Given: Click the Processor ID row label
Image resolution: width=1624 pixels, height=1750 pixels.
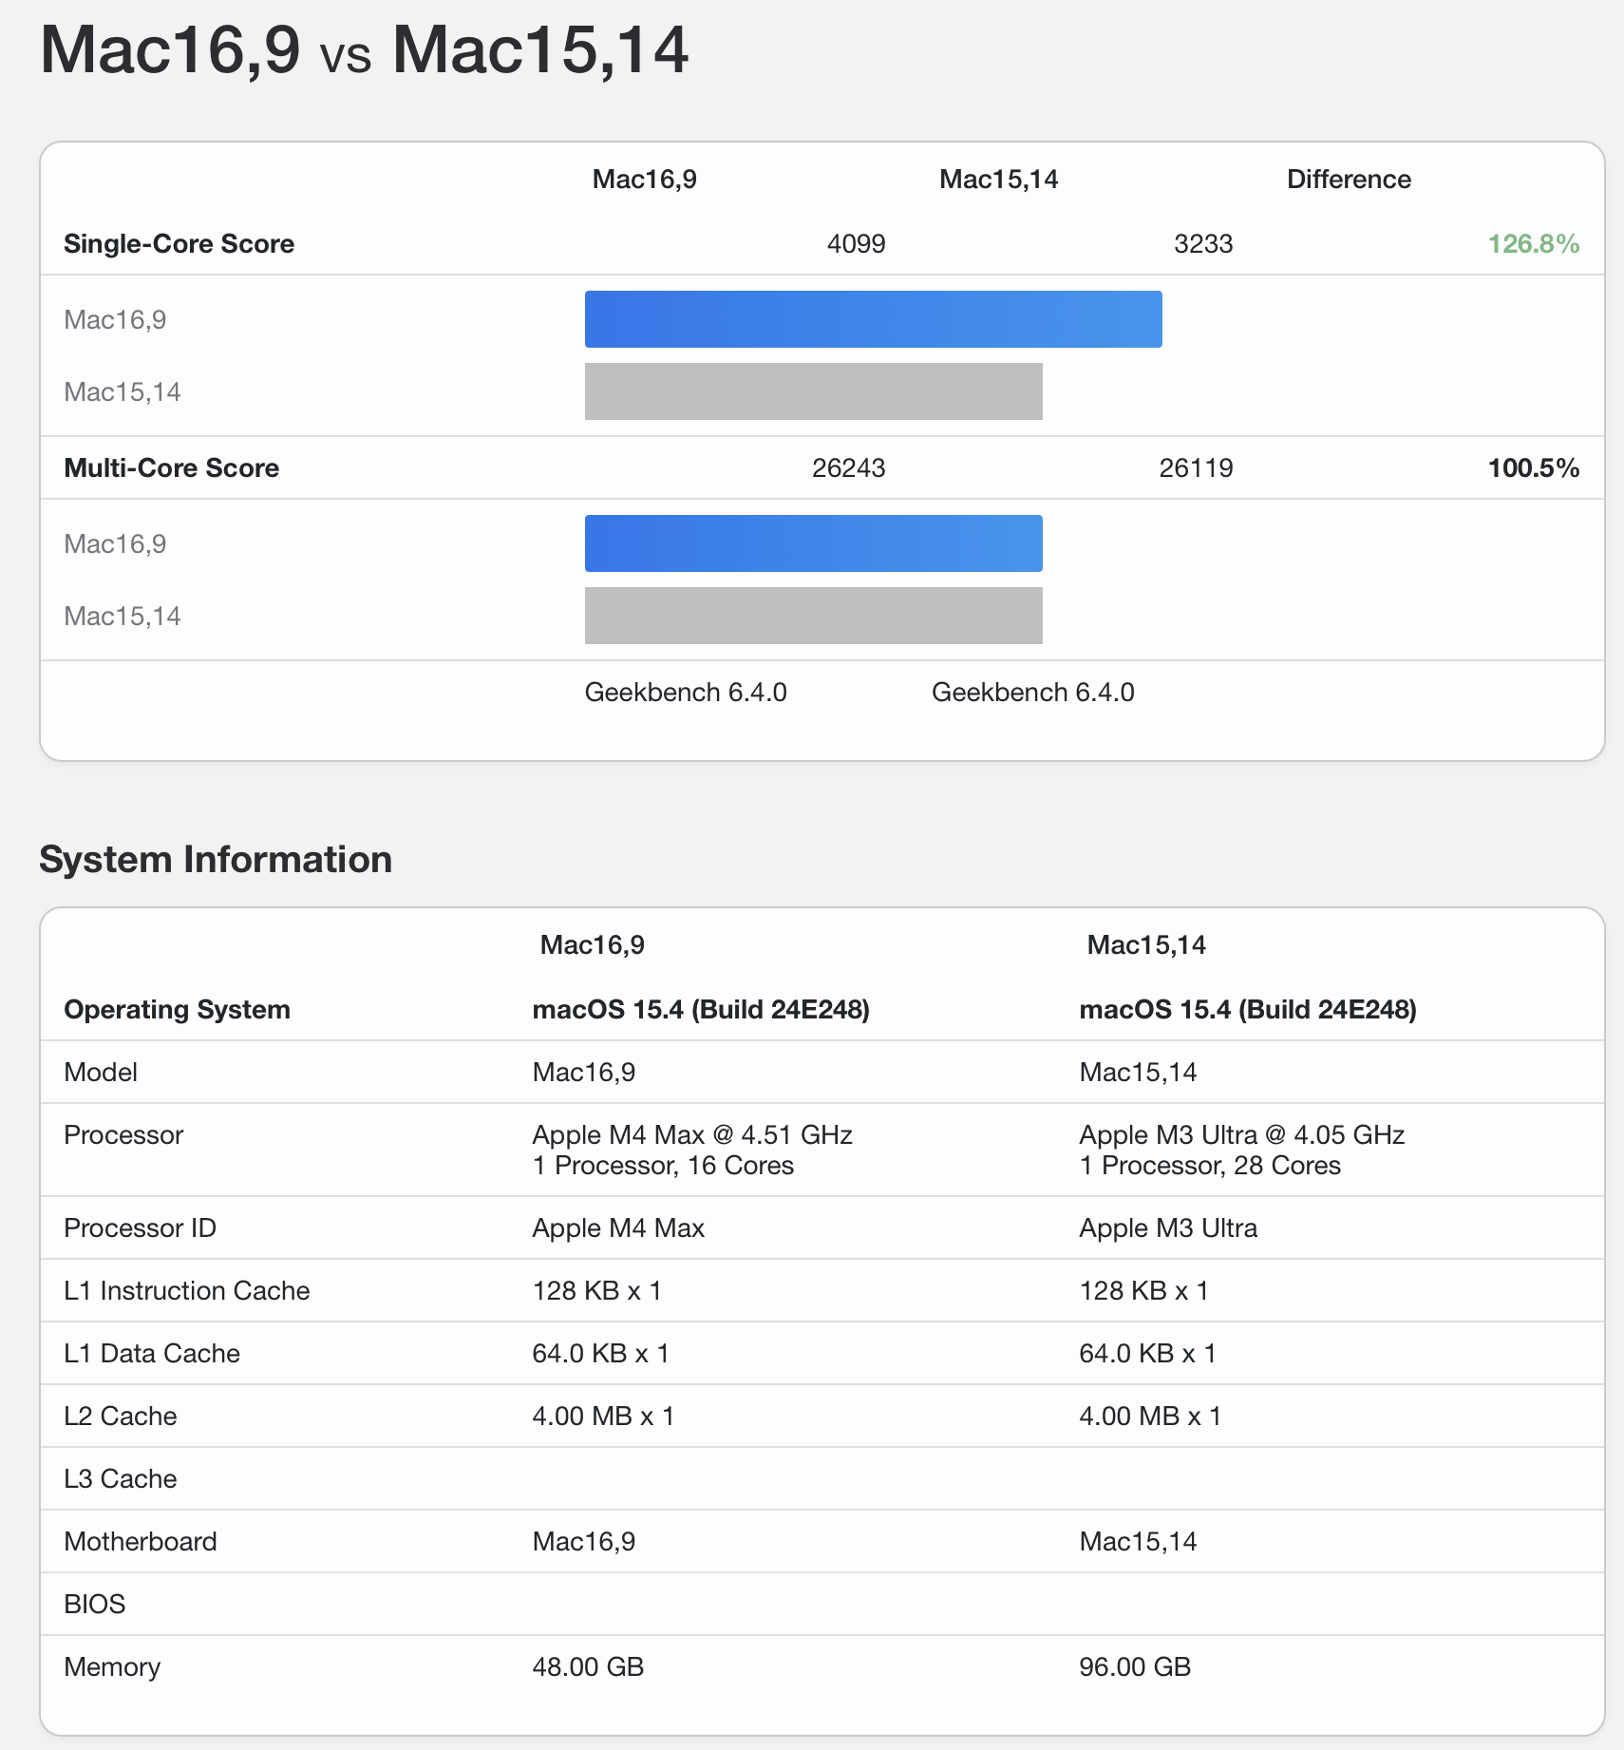Looking at the screenshot, I should point(140,1228).
